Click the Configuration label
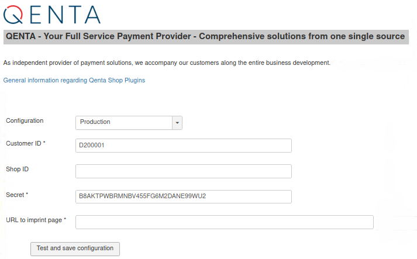This screenshot has height=259, width=417. (25, 120)
